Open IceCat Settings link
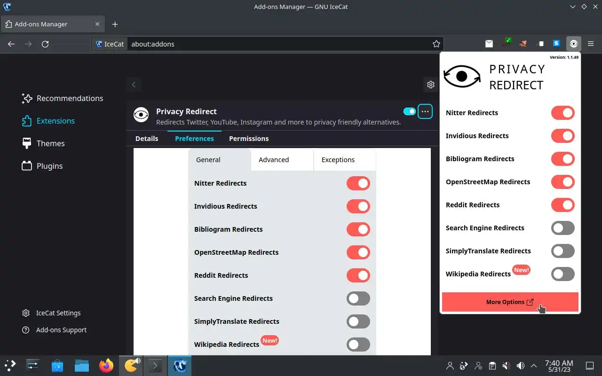 coord(51,313)
